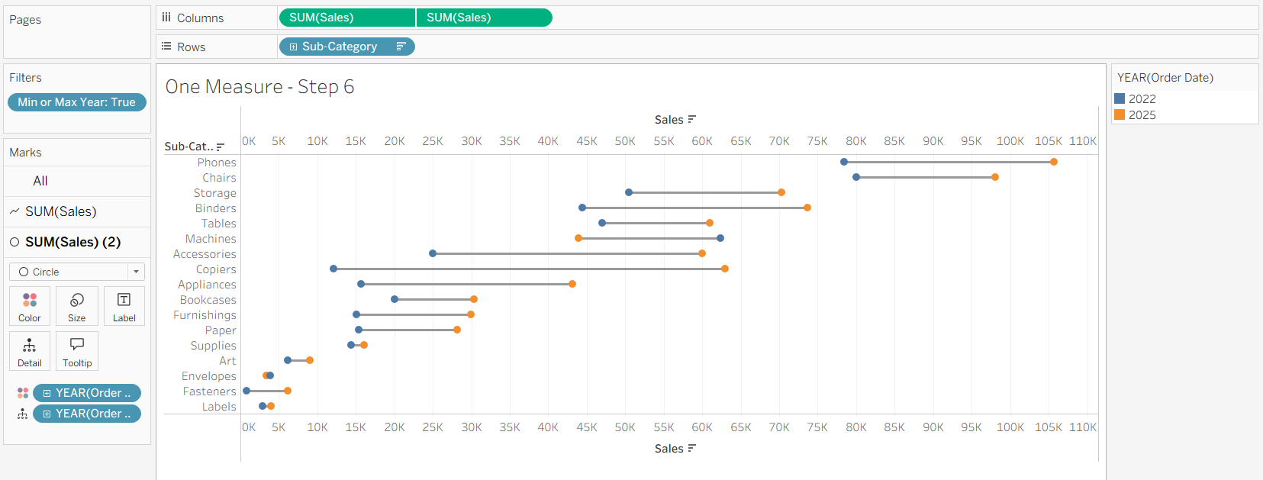Click the Min or Max Year filter pill
This screenshot has width=1263, height=480.
[76, 102]
